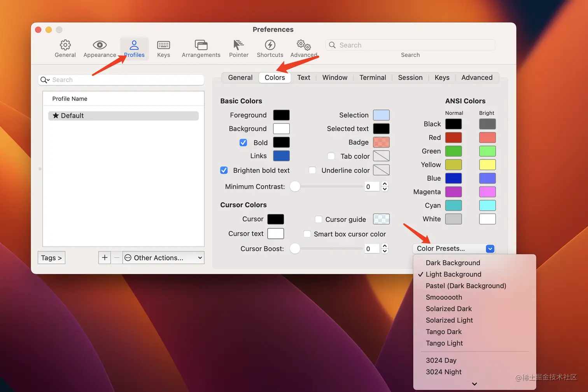Screen dimensions: 588x392
Task: Click the preferences search magnifier icon
Action: [332, 45]
